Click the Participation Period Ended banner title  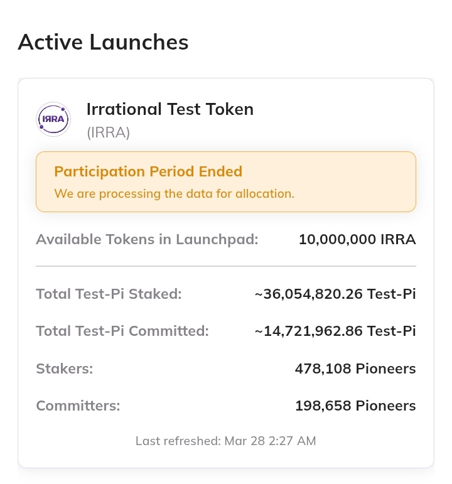pyautogui.click(x=148, y=172)
